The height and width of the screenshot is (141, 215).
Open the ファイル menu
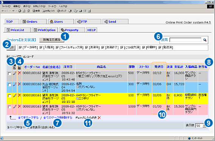click(x=6, y=6)
